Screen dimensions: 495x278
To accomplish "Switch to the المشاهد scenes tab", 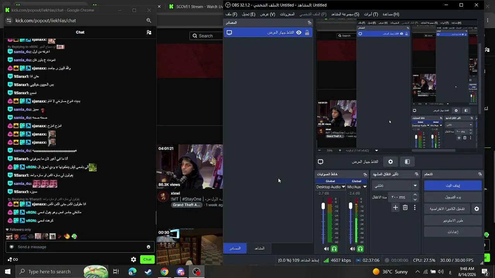I will pos(259,248).
